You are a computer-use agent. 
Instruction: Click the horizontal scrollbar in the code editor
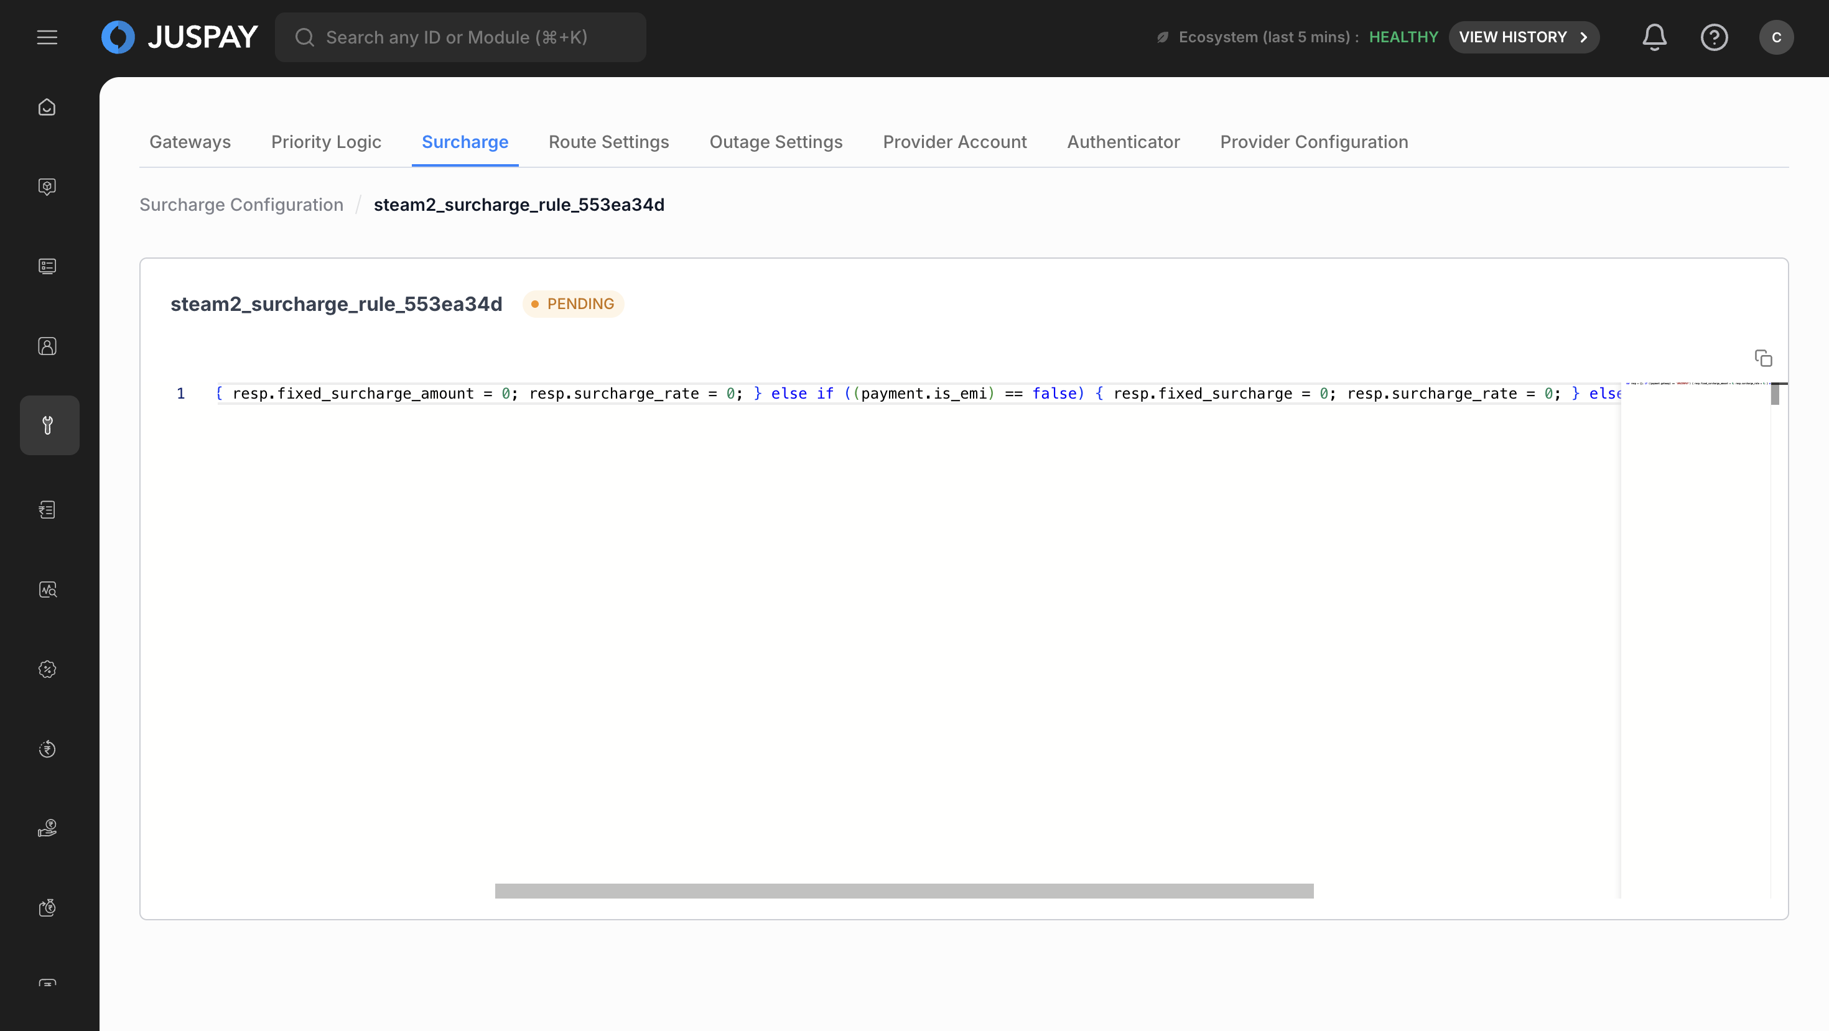pos(903,890)
